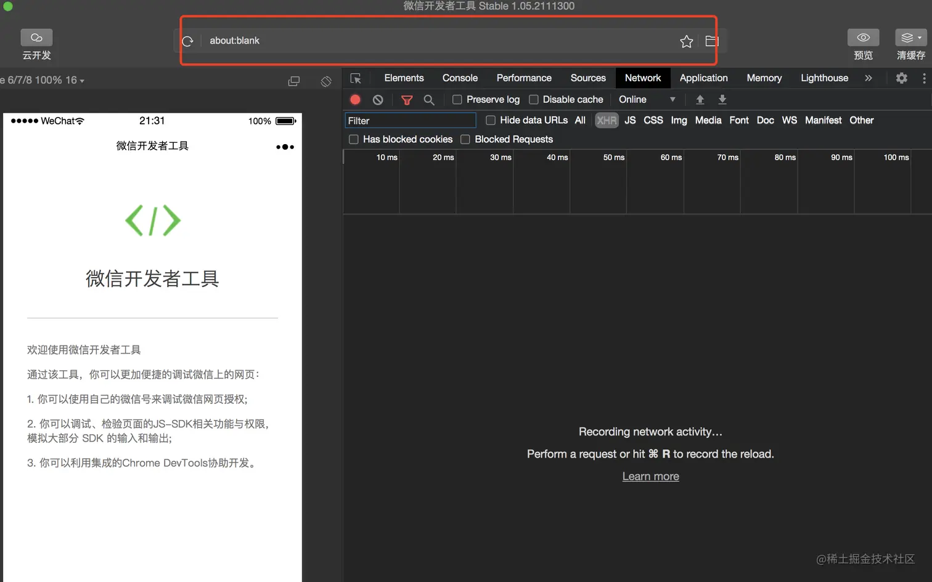Enable Preserve log checkbox

tap(457, 99)
